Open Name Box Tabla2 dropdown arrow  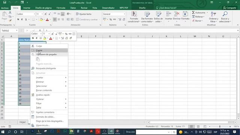(16, 30)
